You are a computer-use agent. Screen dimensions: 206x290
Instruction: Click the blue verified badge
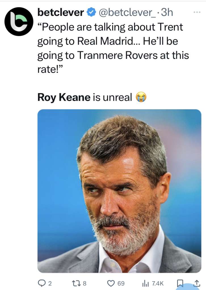91,12
